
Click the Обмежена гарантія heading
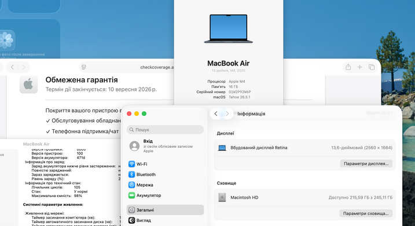[x=82, y=80]
